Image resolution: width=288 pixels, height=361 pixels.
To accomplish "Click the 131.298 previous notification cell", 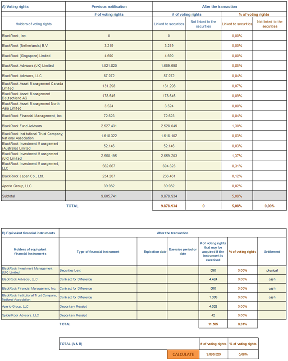I will coord(109,86).
